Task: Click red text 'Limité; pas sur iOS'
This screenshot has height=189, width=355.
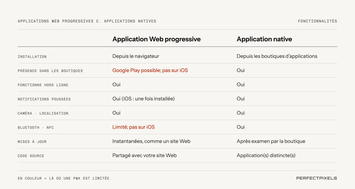Action: point(133,127)
